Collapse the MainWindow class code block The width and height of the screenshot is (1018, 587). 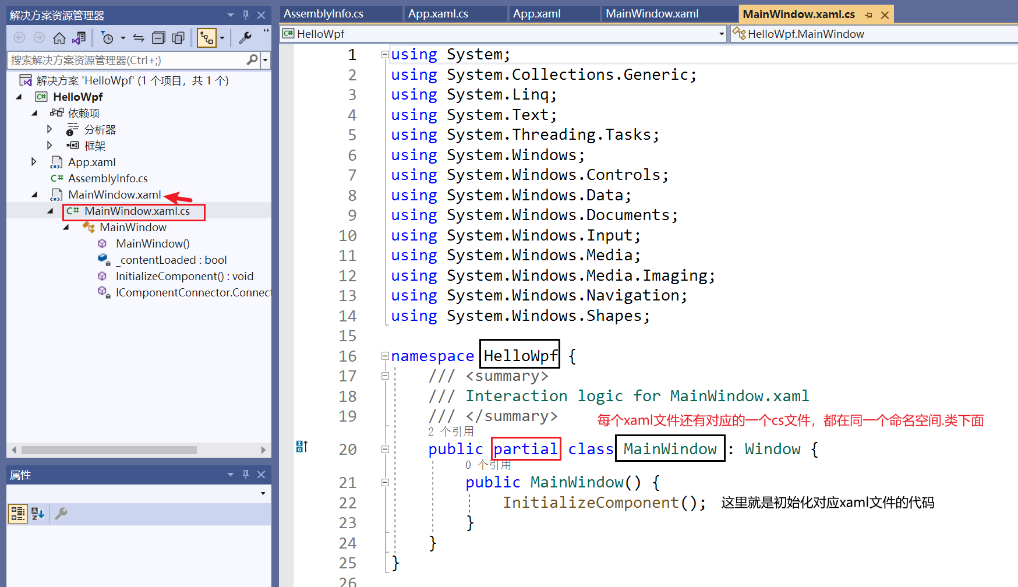point(385,449)
